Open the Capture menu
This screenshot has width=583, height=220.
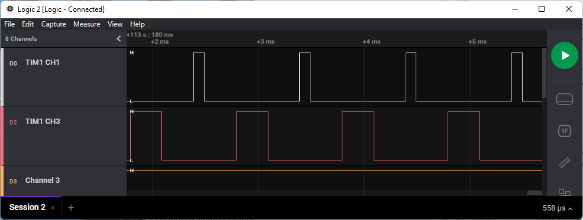point(54,24)
